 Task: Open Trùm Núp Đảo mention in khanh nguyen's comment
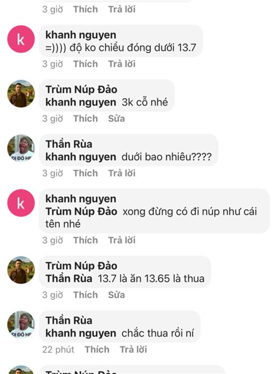pyautogui.click(x=81, y=211)
